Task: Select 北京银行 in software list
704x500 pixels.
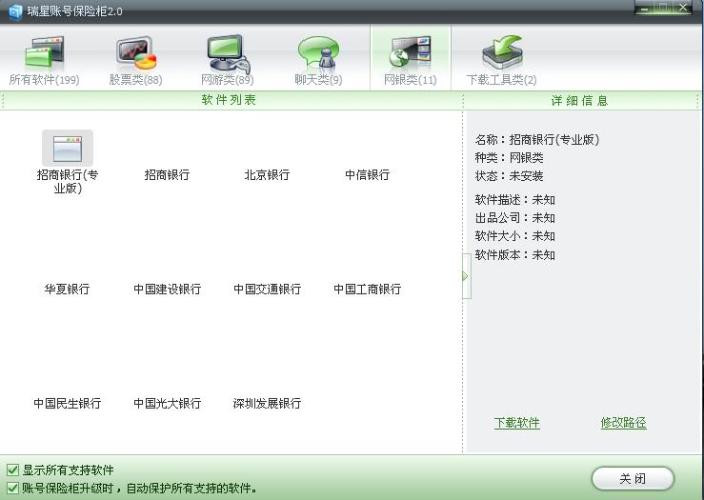Action: [x=267, y=174]
